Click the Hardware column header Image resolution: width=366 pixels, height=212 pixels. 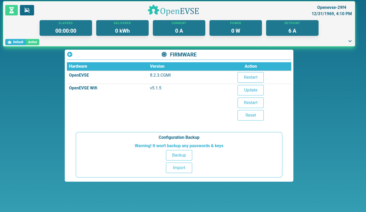click(78, 66)
